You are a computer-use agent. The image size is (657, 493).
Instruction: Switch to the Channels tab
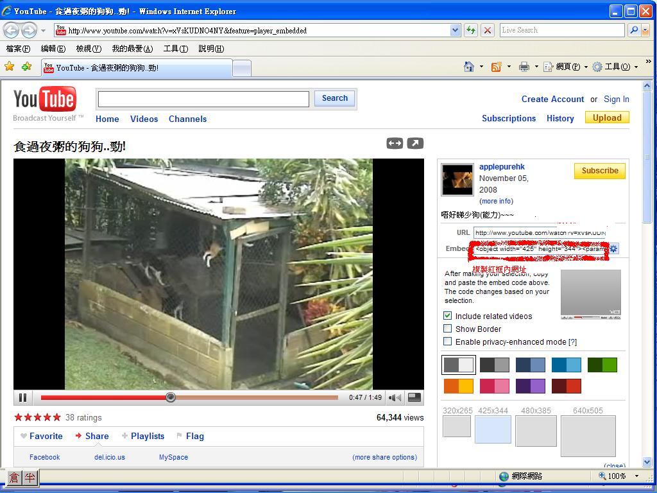coord(187,119)
